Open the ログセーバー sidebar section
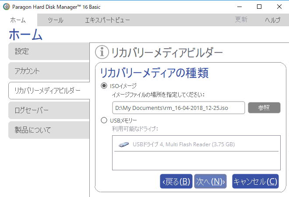This screenshot has height=197, width=289. tap(48, 110)
